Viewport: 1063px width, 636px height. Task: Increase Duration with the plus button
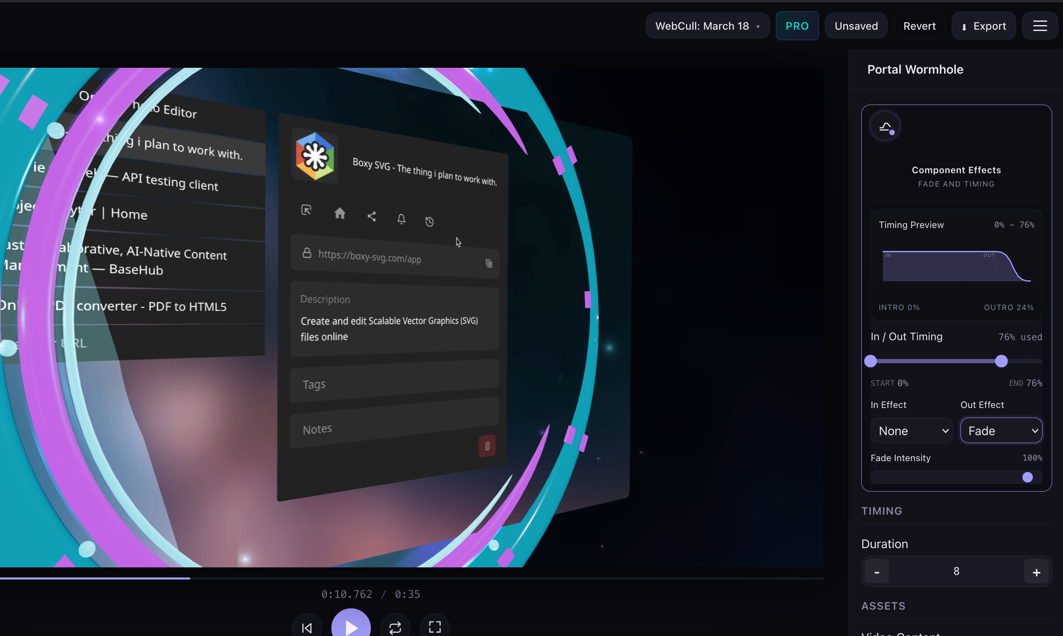coord(1036,571)
